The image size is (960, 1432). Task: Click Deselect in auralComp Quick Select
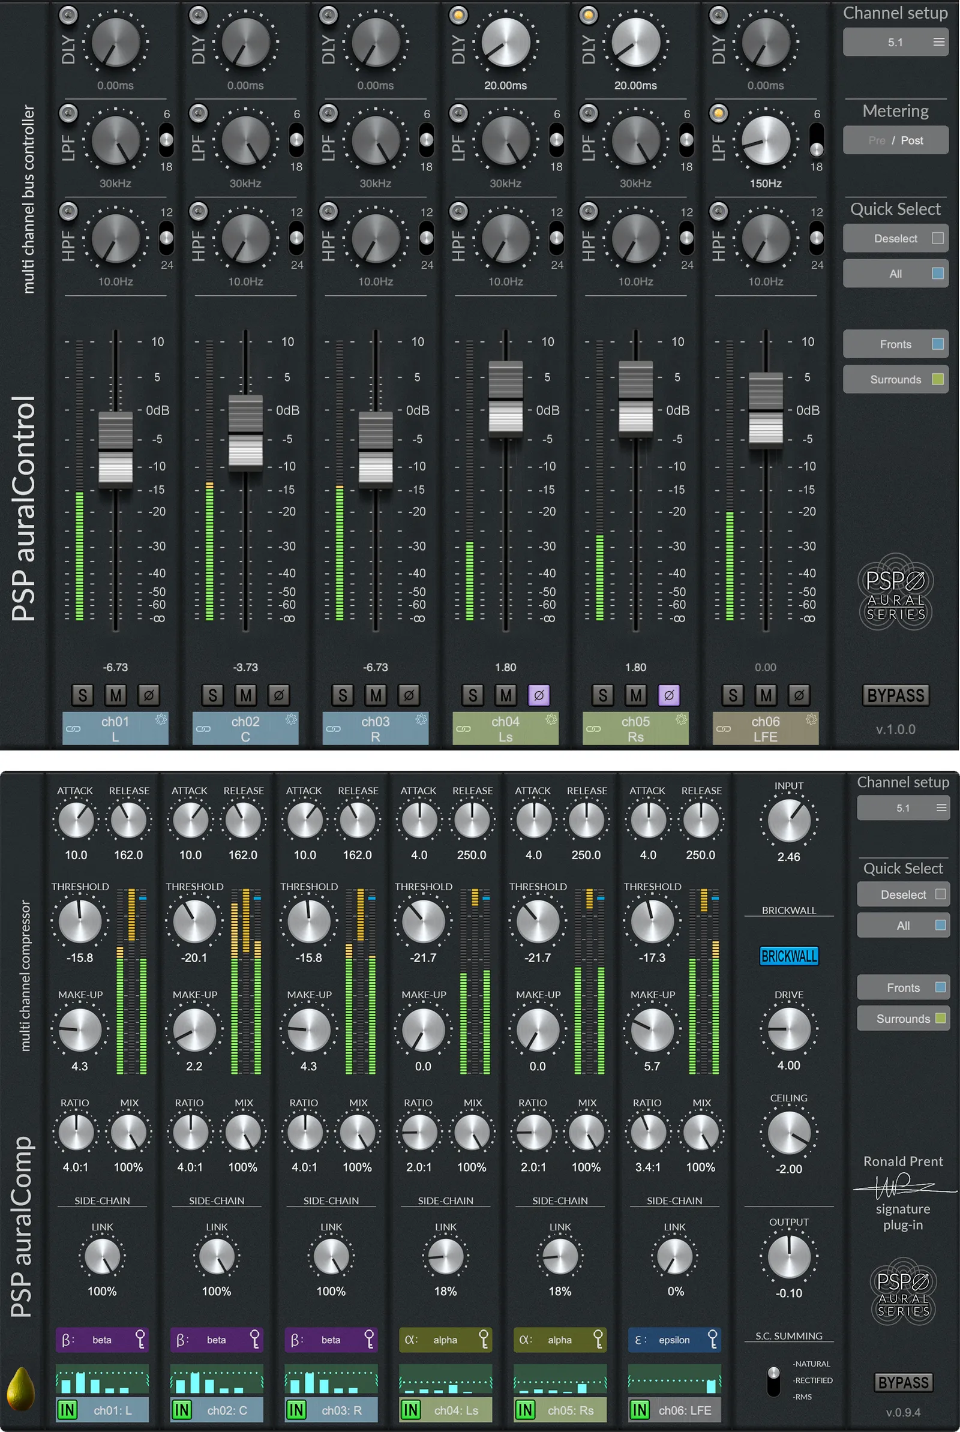tap(903, 894)
